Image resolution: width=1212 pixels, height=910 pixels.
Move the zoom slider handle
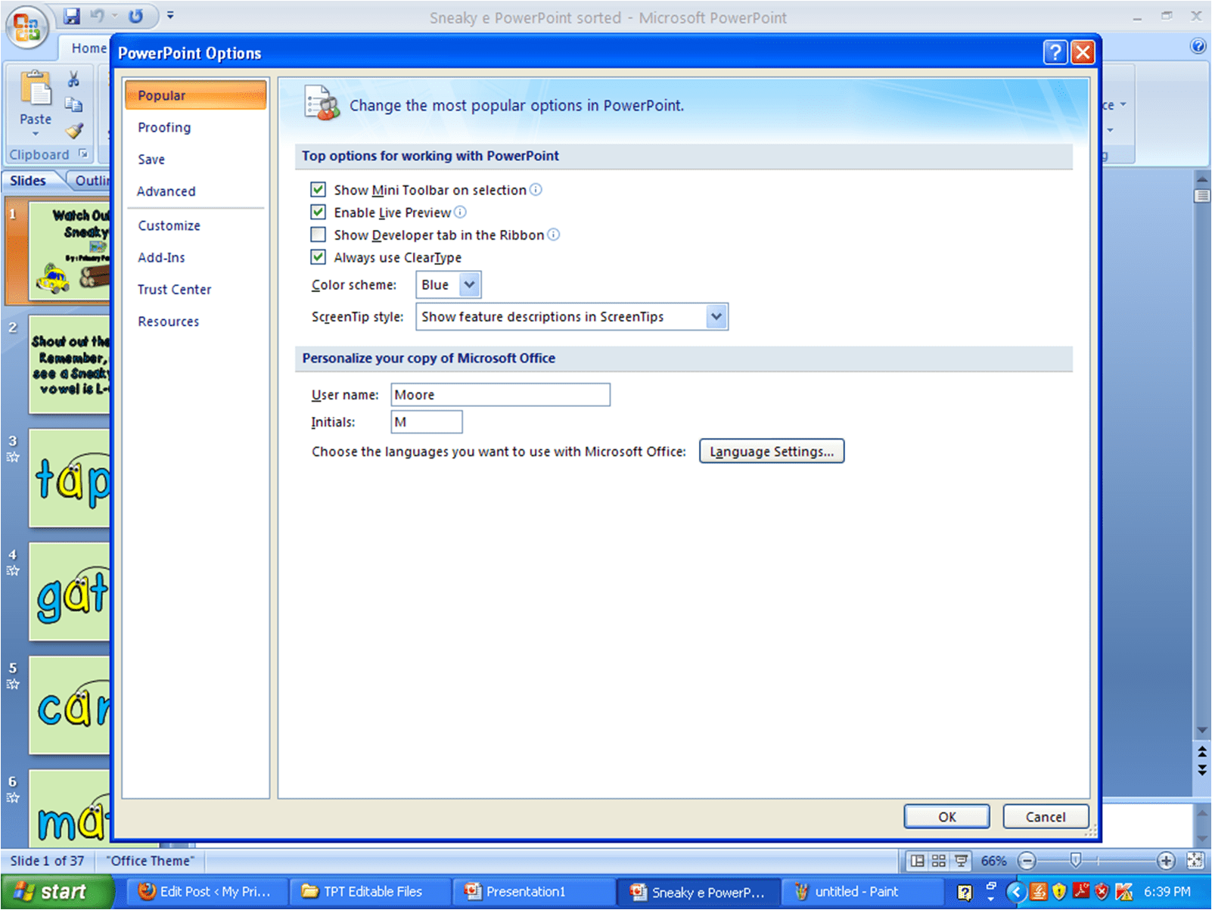tap(1076, 860)
